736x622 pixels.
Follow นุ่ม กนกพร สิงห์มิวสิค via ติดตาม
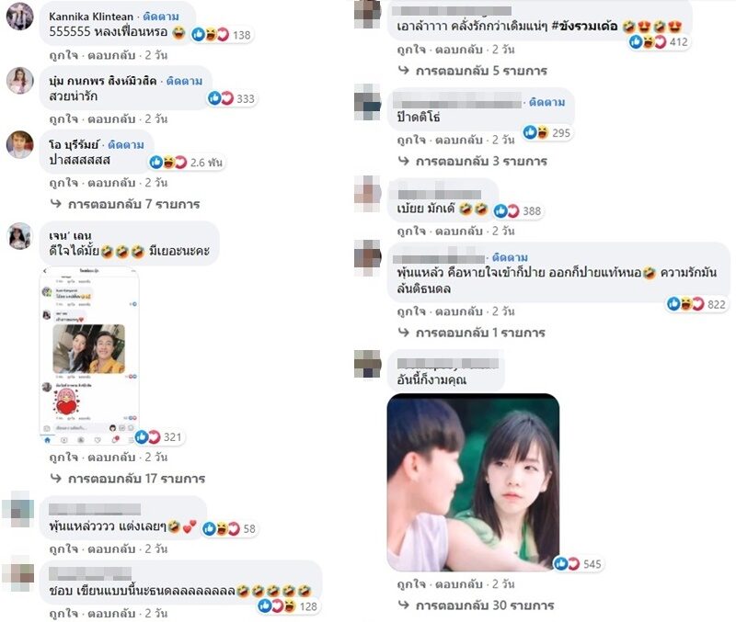tap(184, 81)
